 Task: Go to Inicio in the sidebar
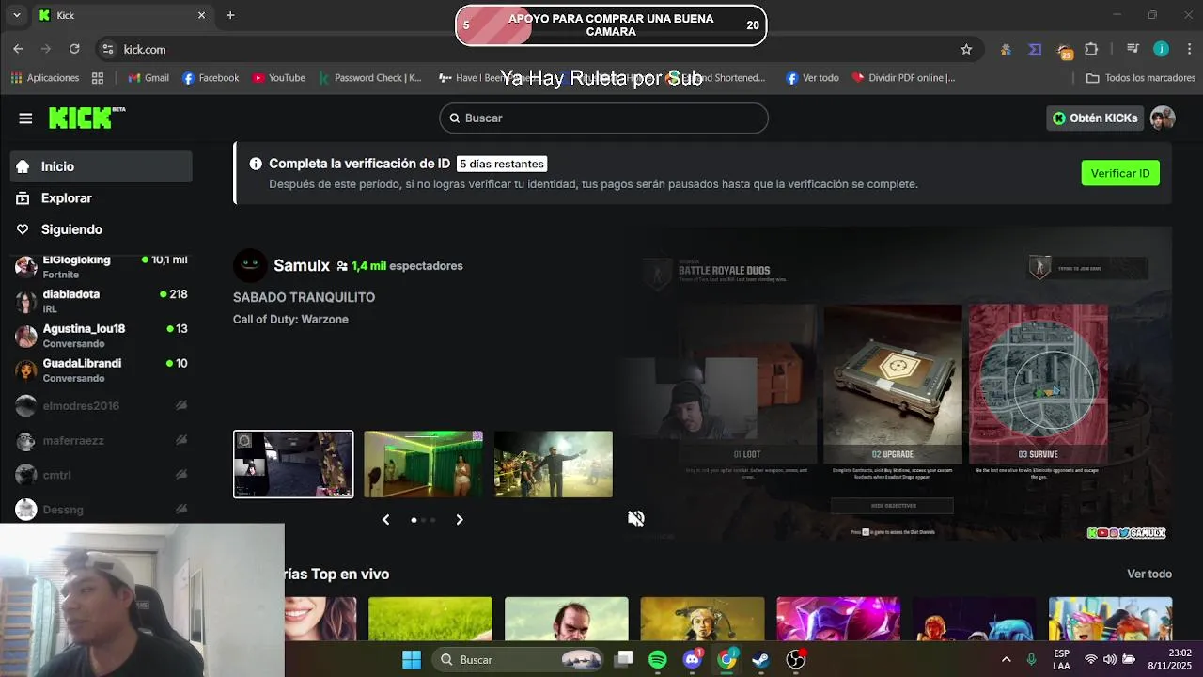click(102, 166)
